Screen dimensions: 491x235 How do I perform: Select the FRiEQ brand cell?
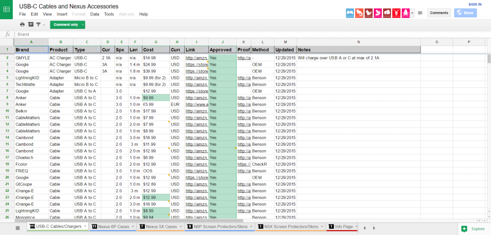[x=31, y=171]
